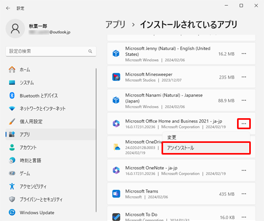
Task: Open more options for Microsoft Jenny
Action: click(244, 54)
